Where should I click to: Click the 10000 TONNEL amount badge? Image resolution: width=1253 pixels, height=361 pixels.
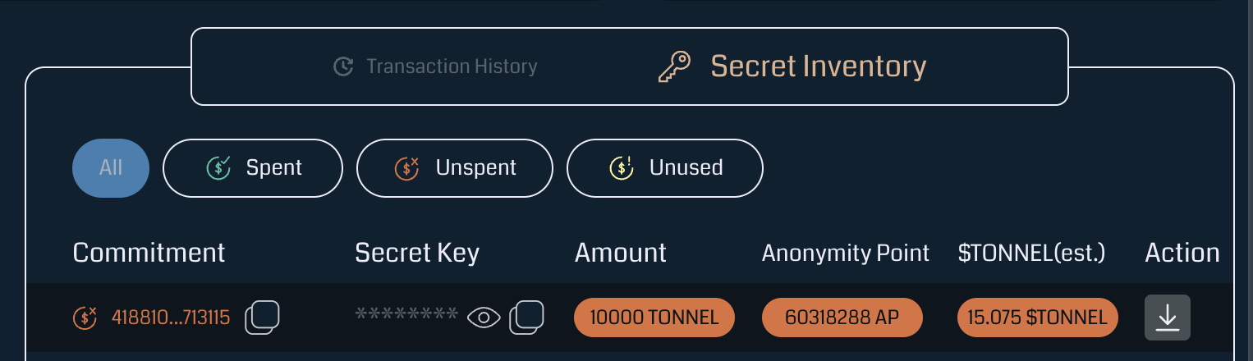coord(654,318)
